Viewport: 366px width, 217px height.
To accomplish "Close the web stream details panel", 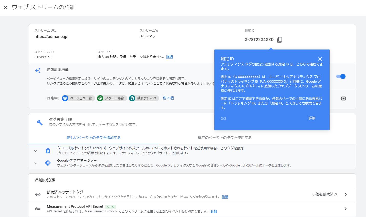I will tap(6, 7).
